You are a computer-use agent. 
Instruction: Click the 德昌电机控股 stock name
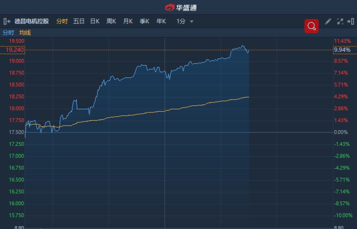tap(32, 22)
